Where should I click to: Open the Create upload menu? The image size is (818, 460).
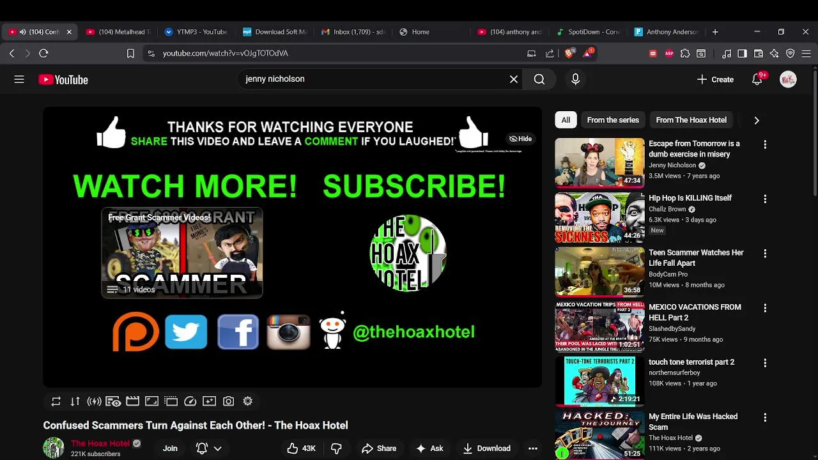tap(715, 79)
